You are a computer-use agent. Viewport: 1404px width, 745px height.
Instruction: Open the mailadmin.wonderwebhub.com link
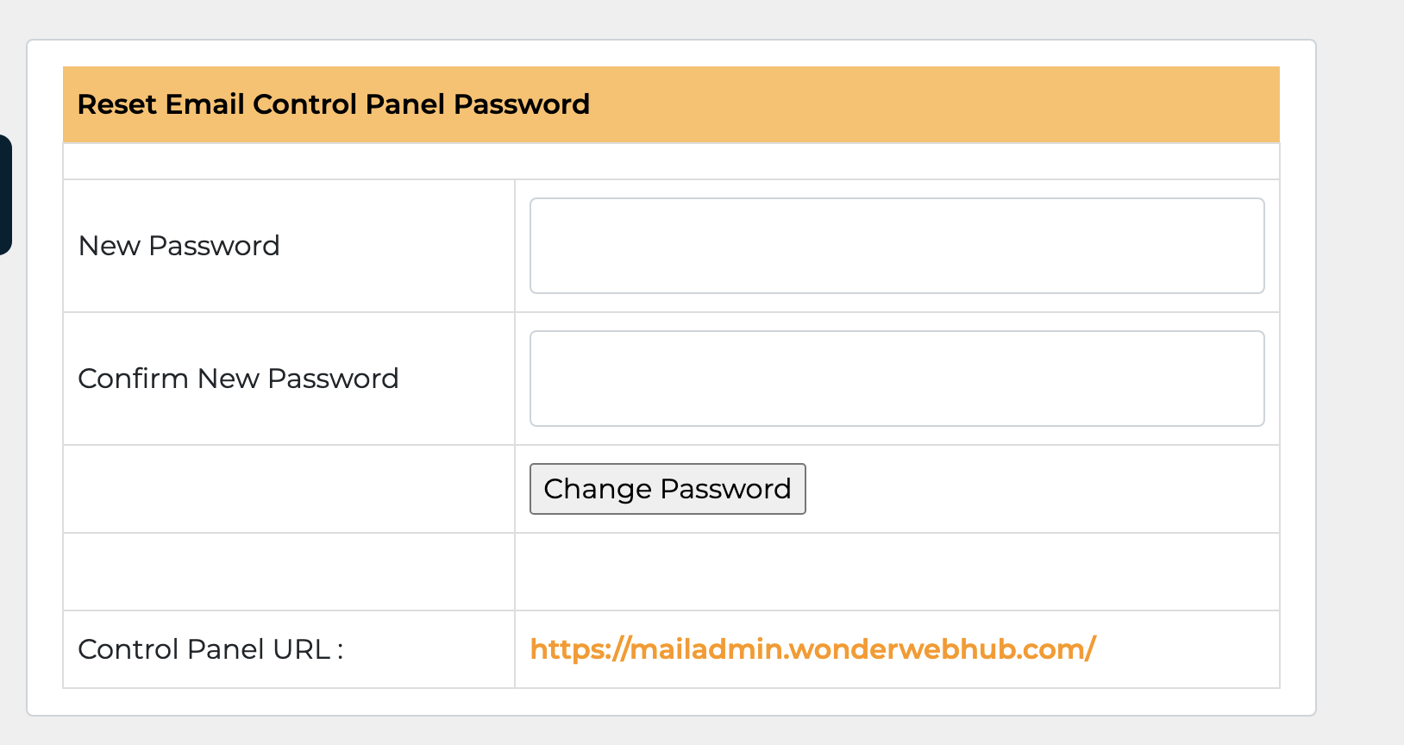[812, 649]
